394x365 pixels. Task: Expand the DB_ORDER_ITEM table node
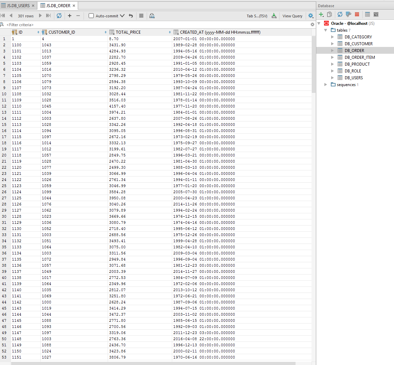[x=333, y=57]
